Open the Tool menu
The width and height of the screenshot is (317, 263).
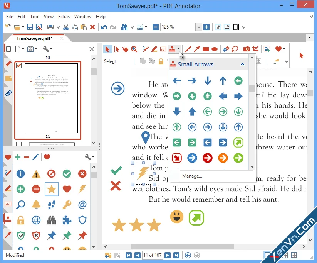(x=35, y=17)
